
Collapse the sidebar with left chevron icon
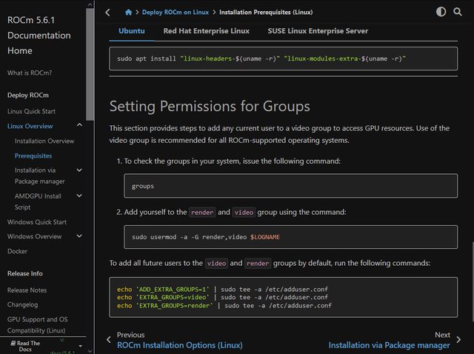pos(108,12)
